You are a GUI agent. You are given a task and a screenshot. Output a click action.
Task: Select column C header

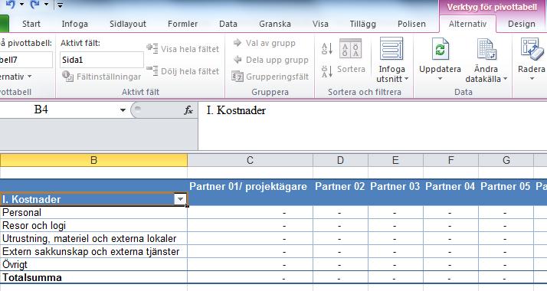(x=250, y=160)
